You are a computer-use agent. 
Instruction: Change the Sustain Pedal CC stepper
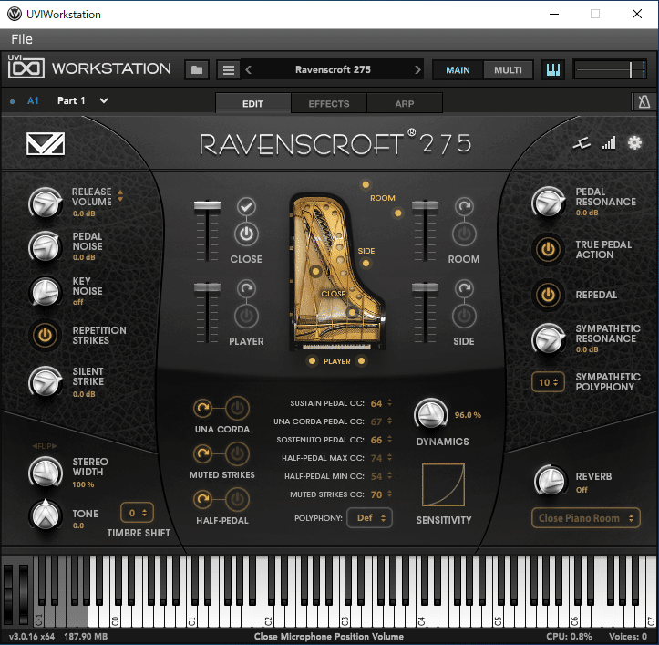[x=389, y=402]
